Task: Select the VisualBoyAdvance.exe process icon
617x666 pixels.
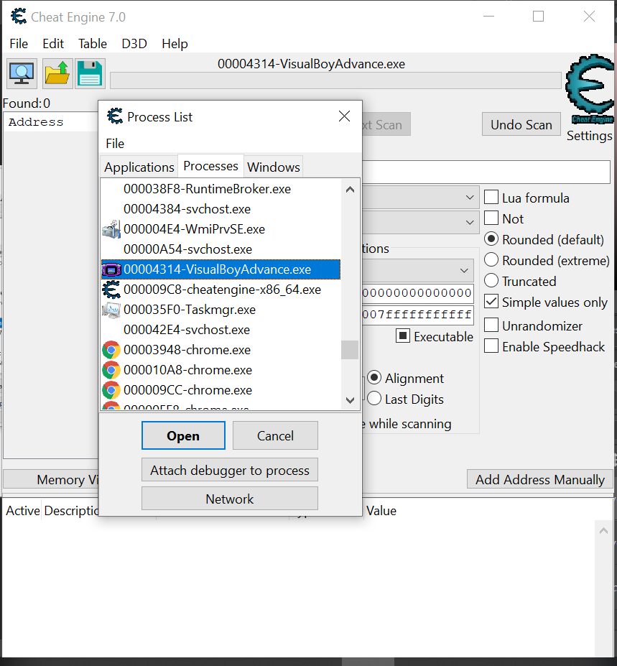Action: [111, 270]
